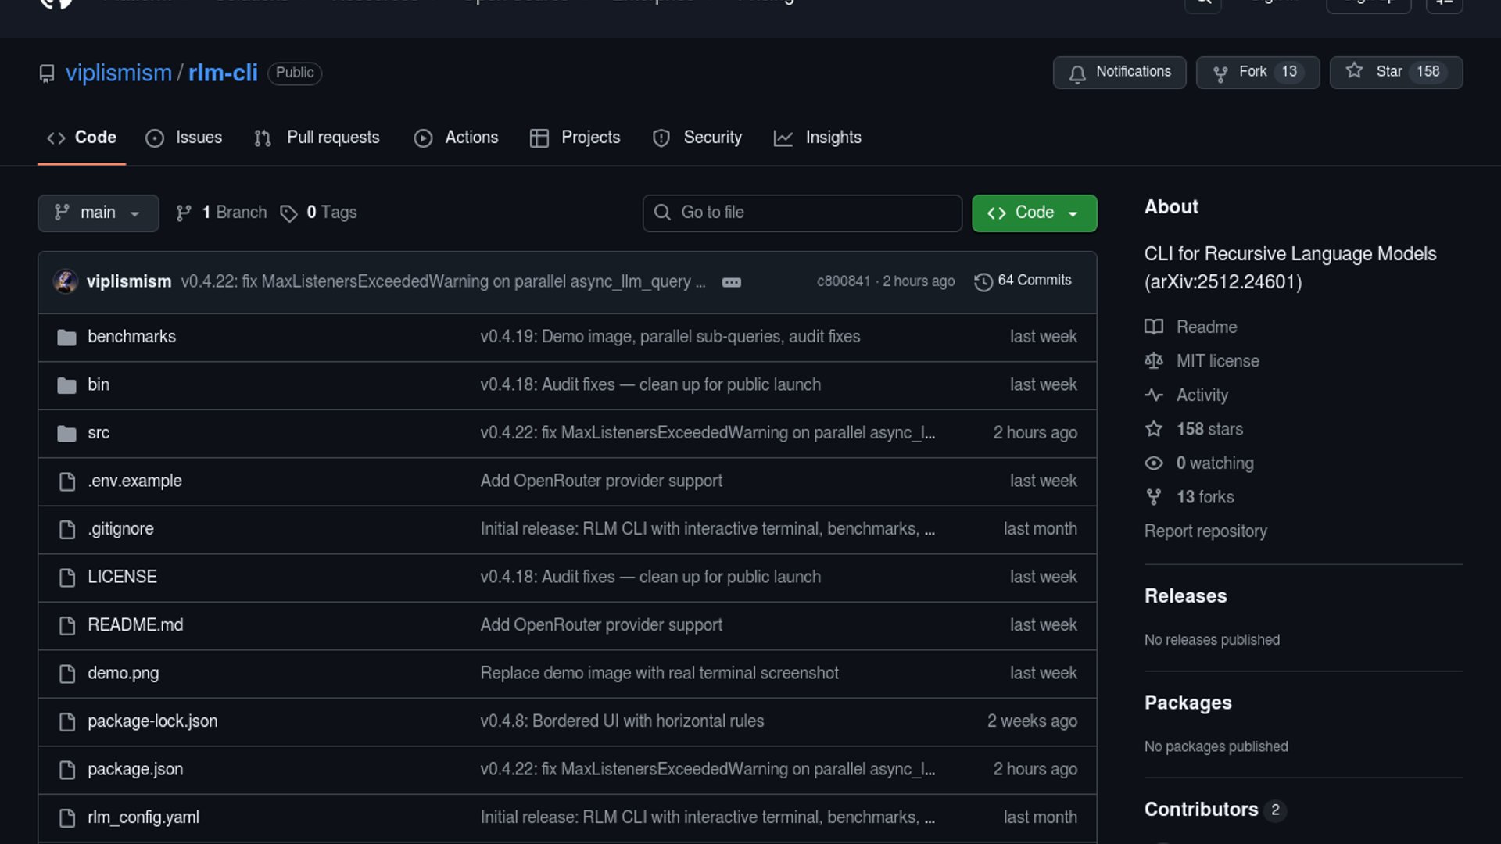Click the Notifications bell icon
Screen dimensions: 1501x844
1077,73
